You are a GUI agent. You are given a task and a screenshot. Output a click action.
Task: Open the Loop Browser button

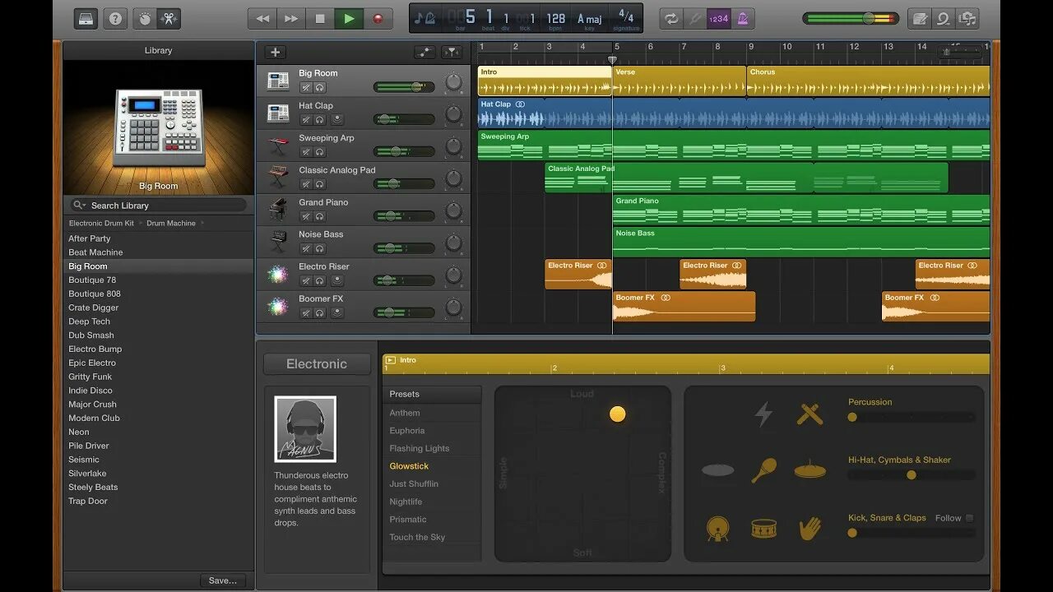[944, 18]
